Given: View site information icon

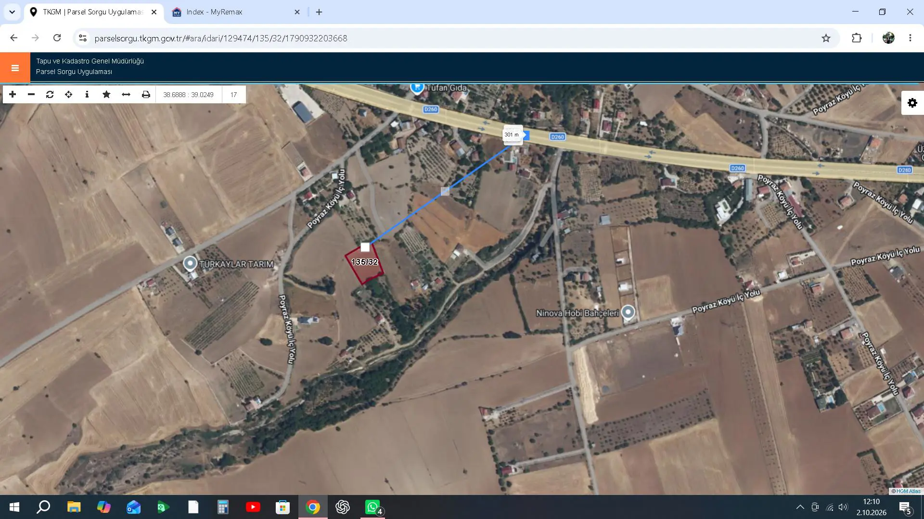Looking at the screenshot, I should point(83,38).
